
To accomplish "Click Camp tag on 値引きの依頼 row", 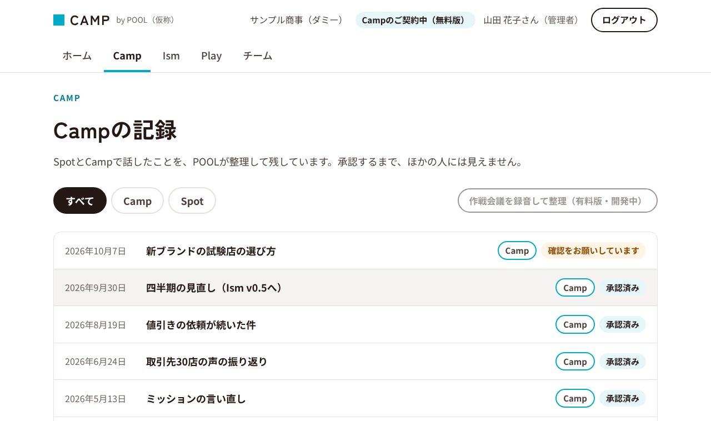I will 575,324.
